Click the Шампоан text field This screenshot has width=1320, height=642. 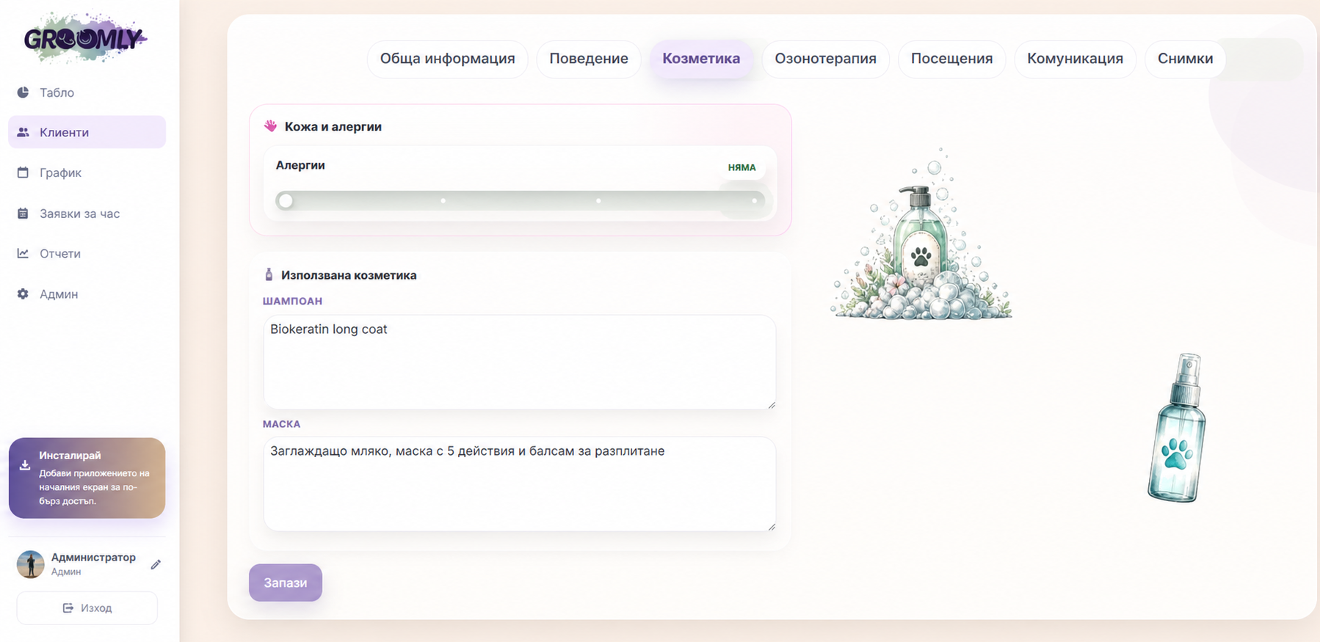point(520,362)
